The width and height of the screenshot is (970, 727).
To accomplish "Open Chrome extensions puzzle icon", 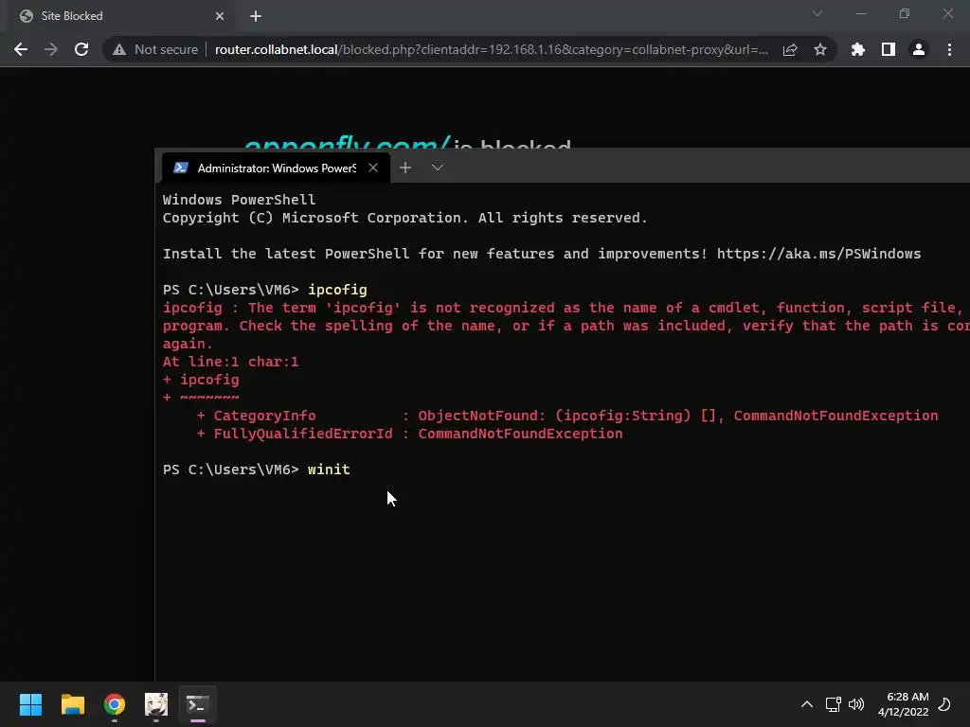I will (857, 49).
